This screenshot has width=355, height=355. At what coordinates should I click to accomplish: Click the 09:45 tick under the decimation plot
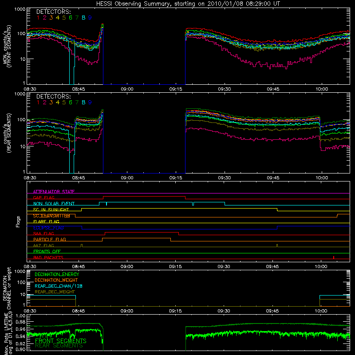pyautogui.click(x=272, y=311)
